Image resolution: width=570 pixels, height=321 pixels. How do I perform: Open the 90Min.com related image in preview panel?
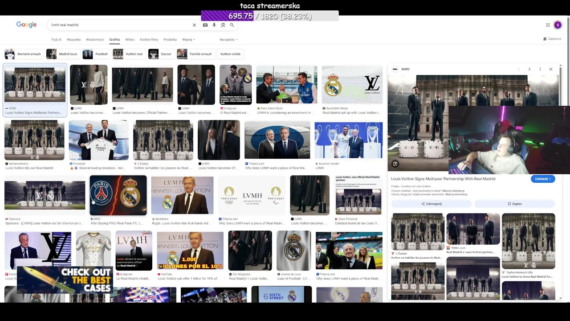(x=473, y=229)
